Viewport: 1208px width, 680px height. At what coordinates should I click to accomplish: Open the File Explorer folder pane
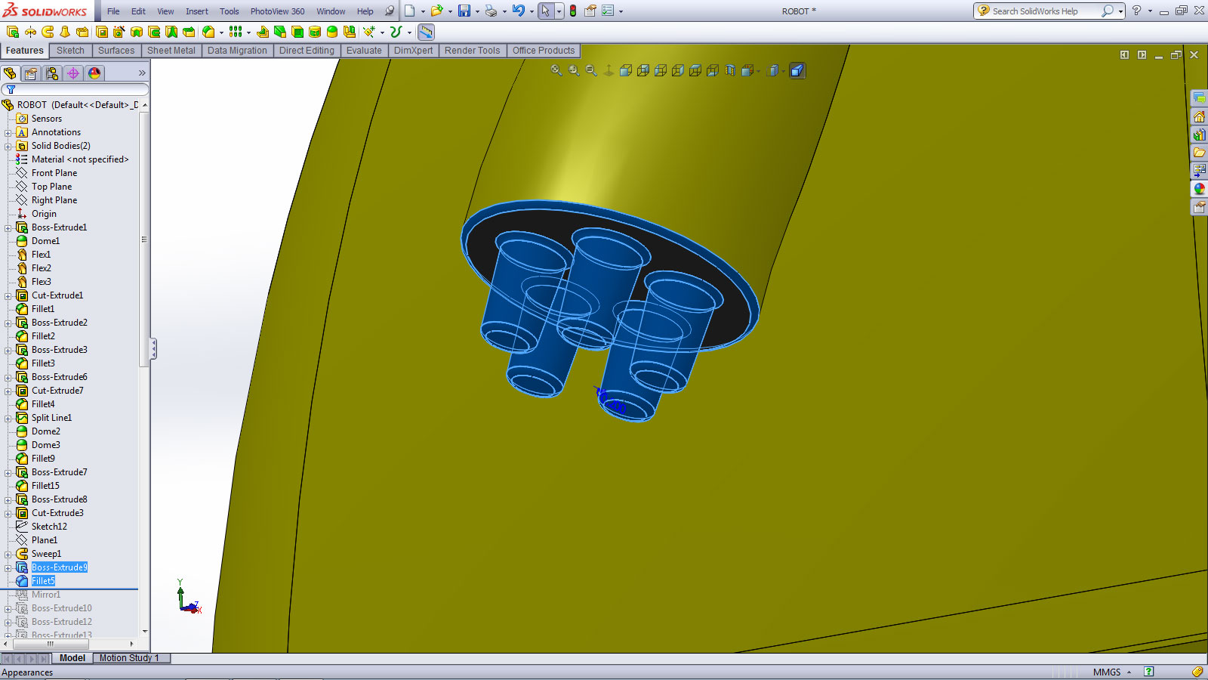(x=1199, y=153)
